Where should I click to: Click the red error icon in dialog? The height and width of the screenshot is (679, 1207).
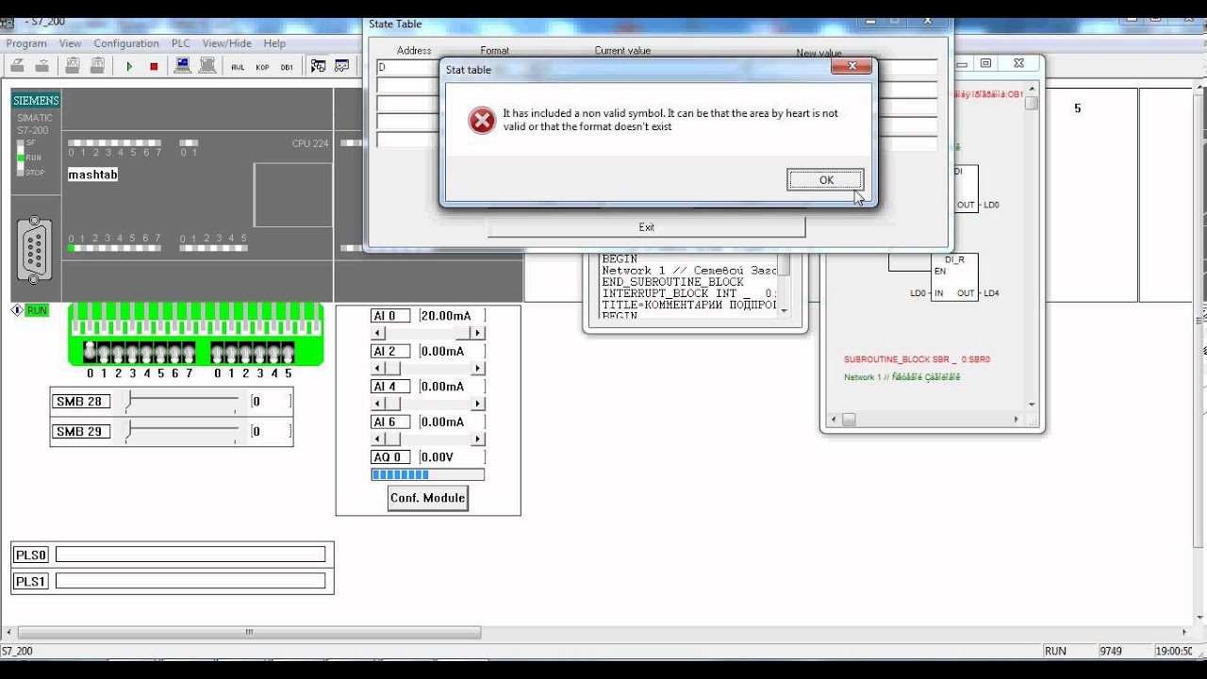coord(482,121)
